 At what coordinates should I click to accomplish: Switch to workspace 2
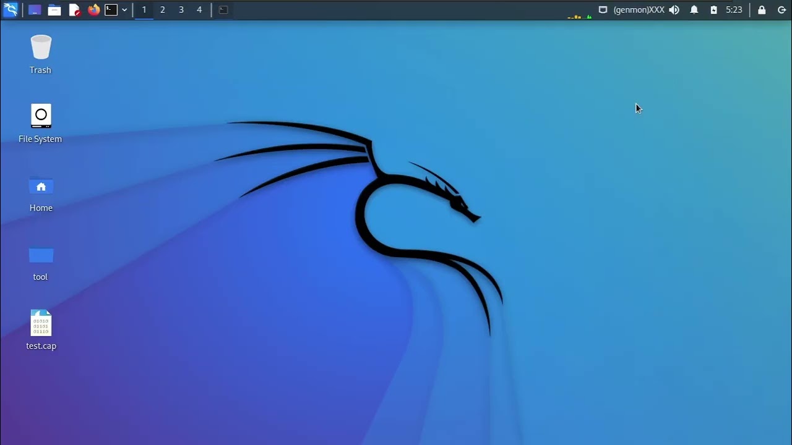163,10
